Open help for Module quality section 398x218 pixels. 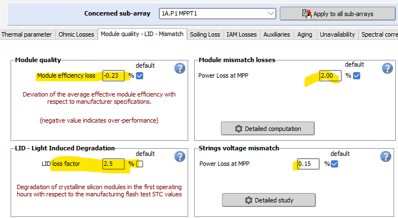[180, 68]
